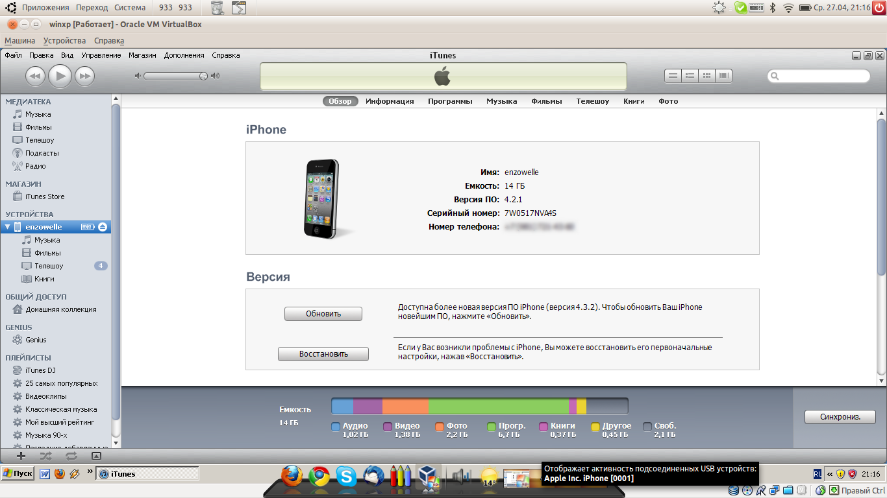
Task: Click the iTunes taskbar button
Action: 147,474
